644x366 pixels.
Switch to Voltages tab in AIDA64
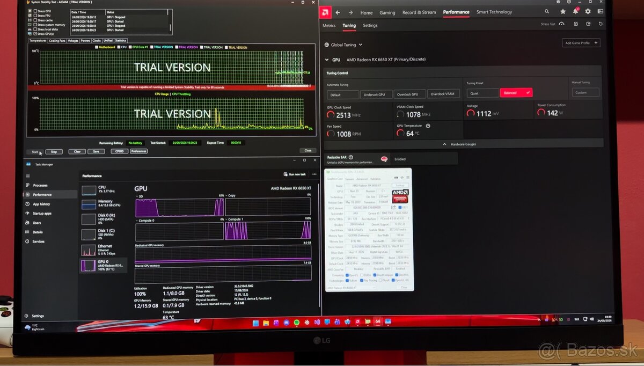coord(73,40)
